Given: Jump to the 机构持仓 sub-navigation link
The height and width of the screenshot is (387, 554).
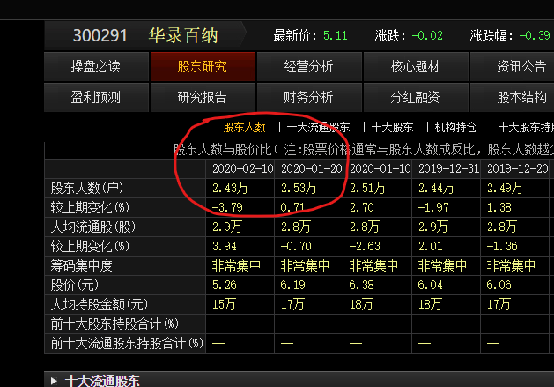Looking at the screenshot, I should (x=455, y=127).
